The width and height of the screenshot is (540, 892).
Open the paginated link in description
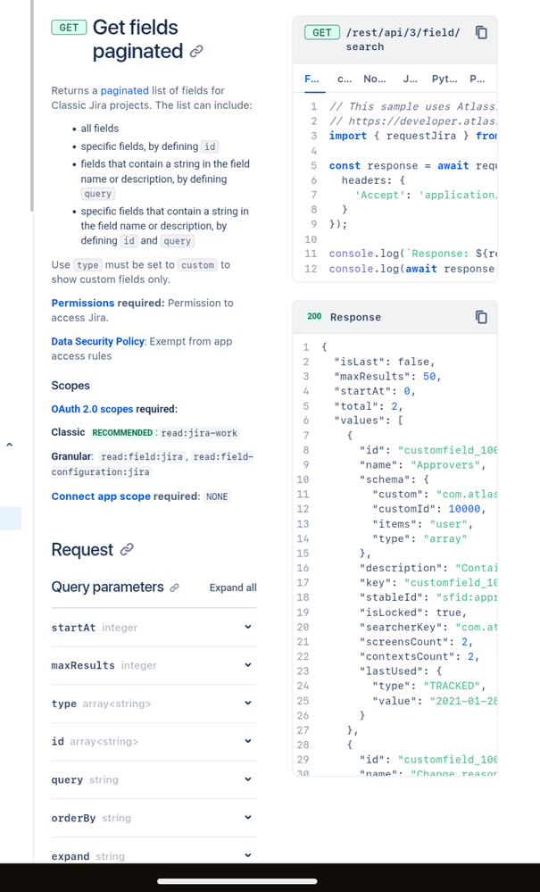[x=124, y=90]
